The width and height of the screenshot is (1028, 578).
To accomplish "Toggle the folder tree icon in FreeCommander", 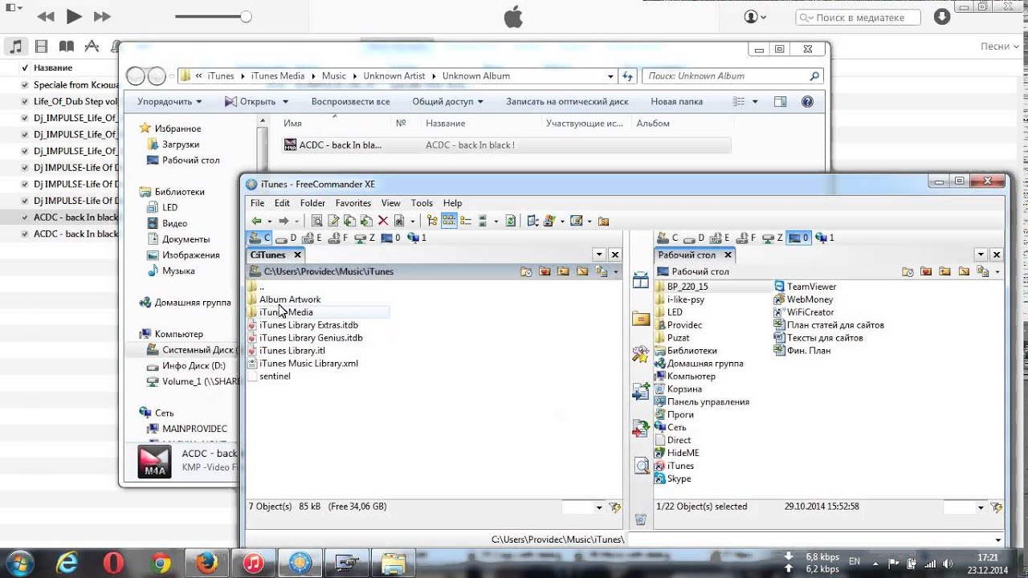I will coord(432,221).
